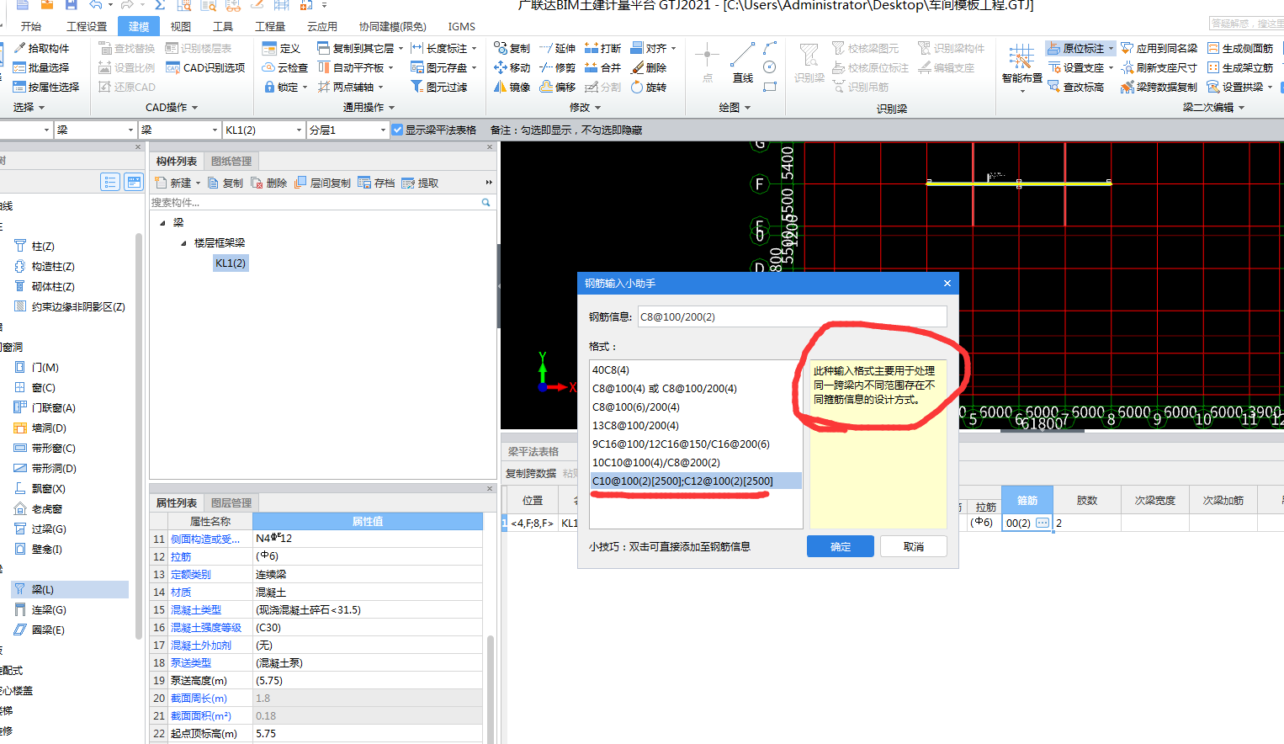1284x744 pixels.
Task: Click the CAD识别选项 tool
Action: pyautogui.click(x=206, y=67)
